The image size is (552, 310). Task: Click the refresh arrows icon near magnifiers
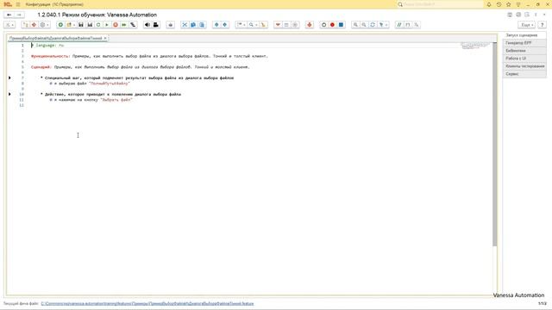[373, 25]
